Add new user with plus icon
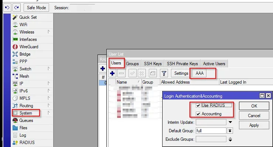273x147 pixels. tap(112, 73)
